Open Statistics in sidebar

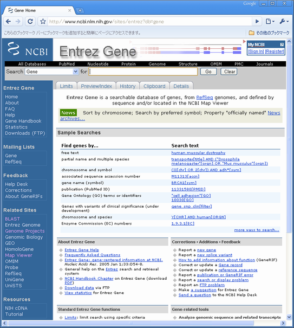tap(16, 127)
